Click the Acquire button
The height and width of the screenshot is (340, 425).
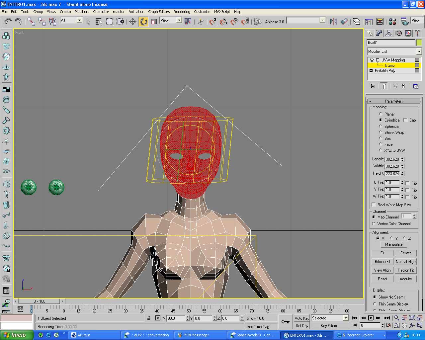(x=405, y=279)
